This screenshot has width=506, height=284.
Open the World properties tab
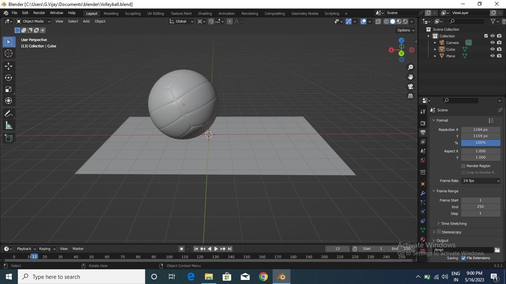[423, 160]
